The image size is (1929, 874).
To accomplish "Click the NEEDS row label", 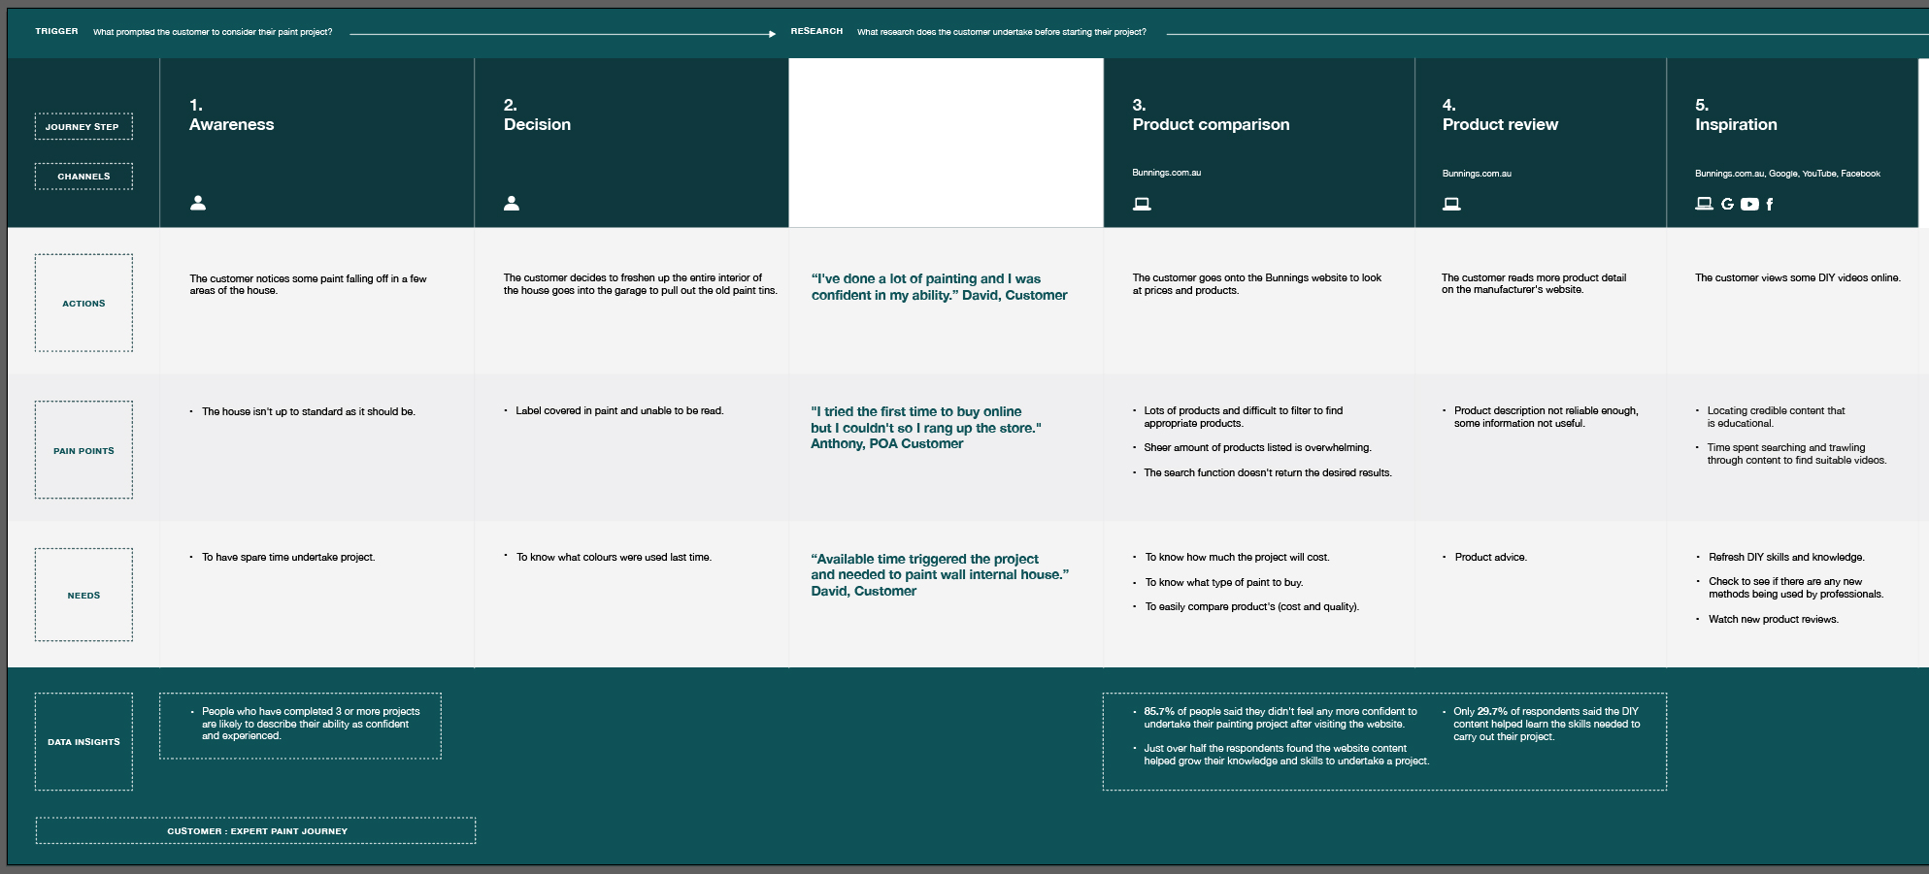I will pos(83,595).
